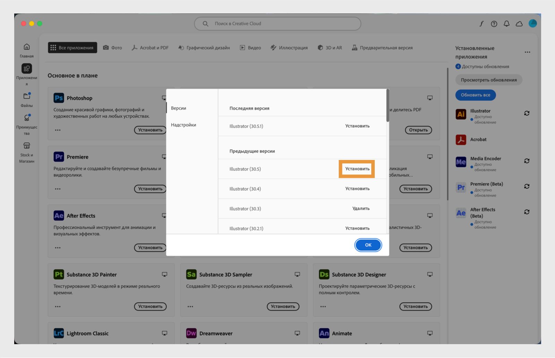Viewport: 555px width, 358px height.
Task: Open After Effects card three-dot menu
Action: (58, 248)
